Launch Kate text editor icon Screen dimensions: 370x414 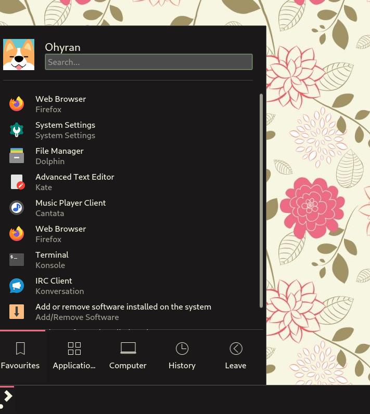click(x=18, y=182)
